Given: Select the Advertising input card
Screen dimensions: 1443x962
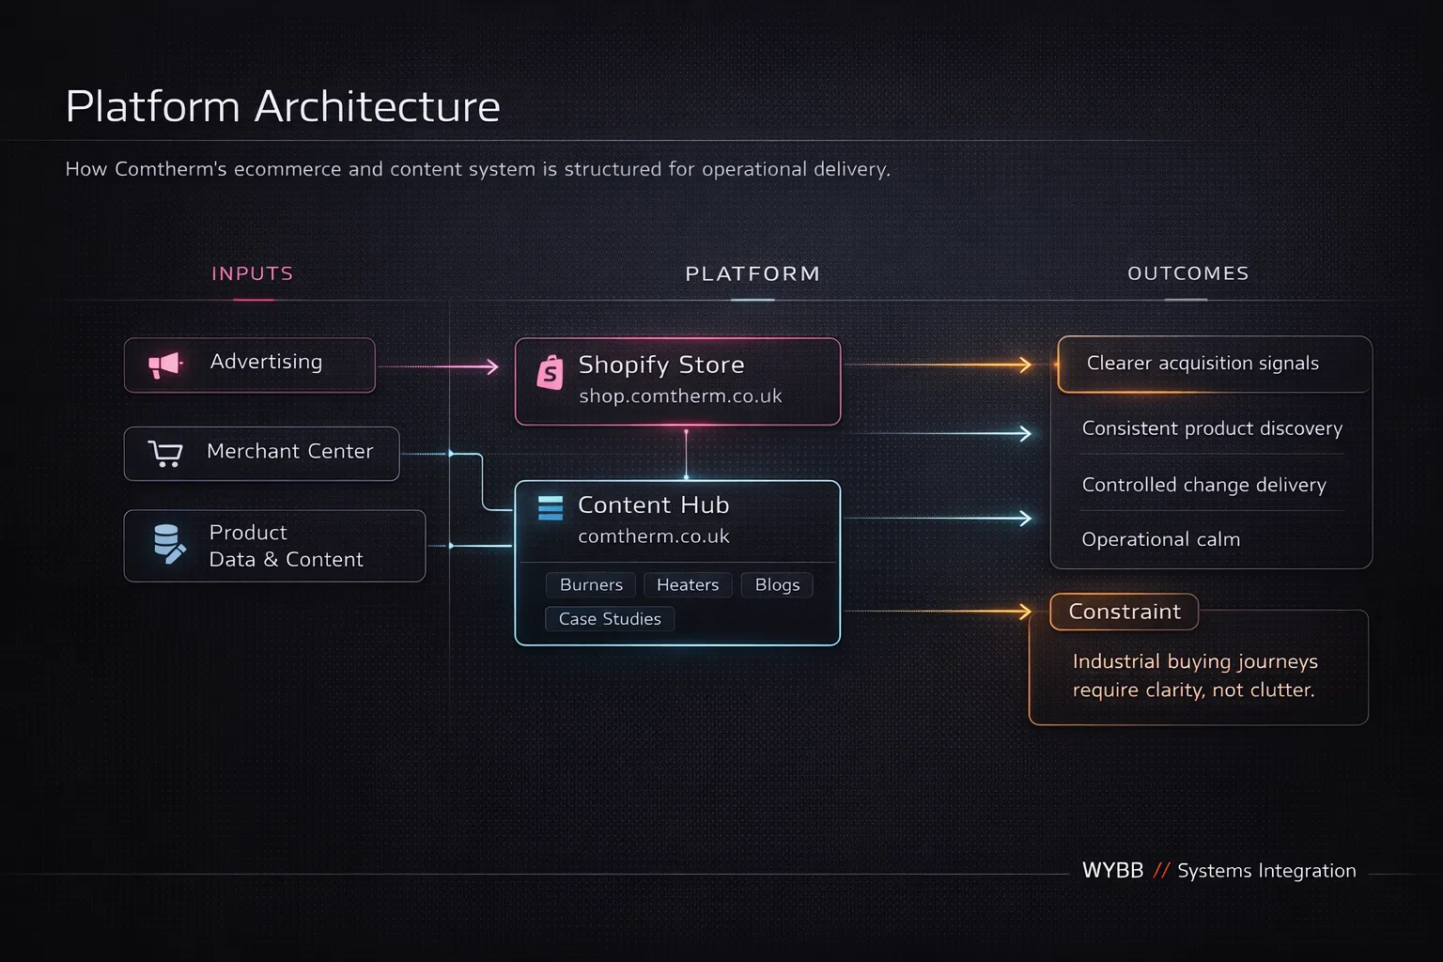Looking at the screenshot, I should click(250, 365).
